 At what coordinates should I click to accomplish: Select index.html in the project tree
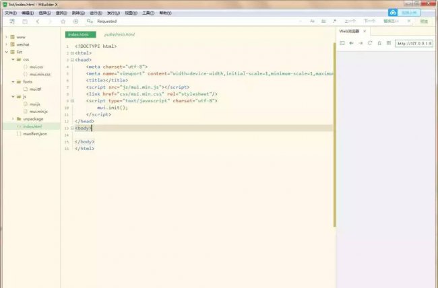point(32,127)
